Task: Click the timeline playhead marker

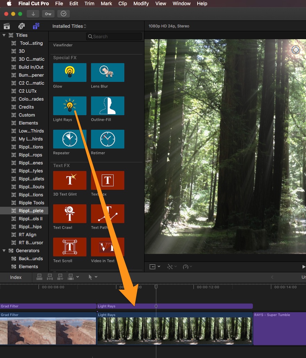Action: [156, 287]
